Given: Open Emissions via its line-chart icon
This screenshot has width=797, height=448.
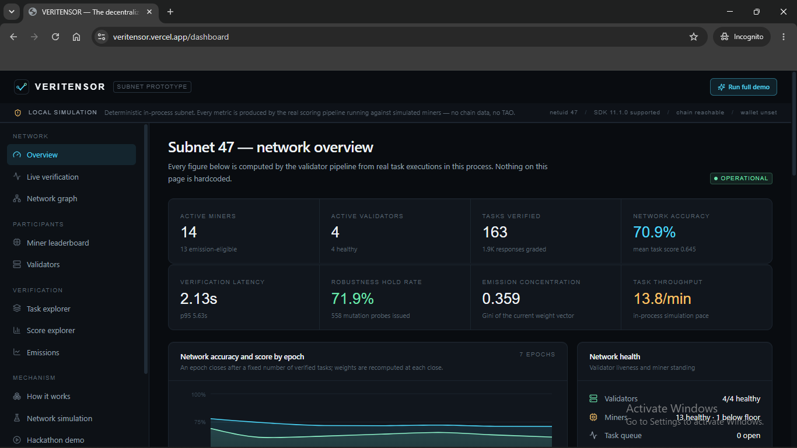Looking at the screenshot, I should coord(17,352).
